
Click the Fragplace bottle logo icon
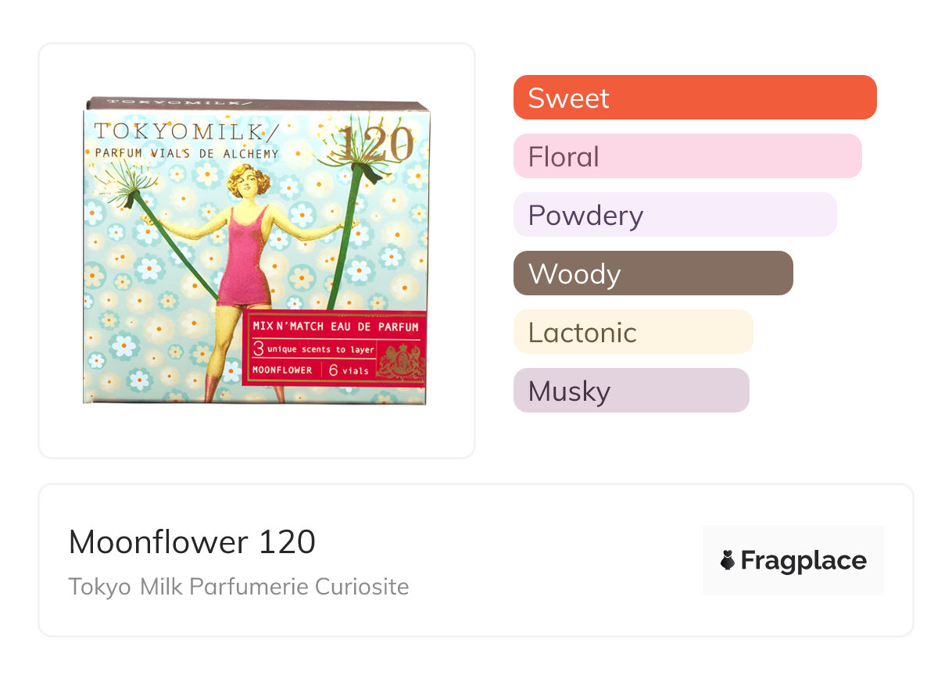tap(728, 560)
